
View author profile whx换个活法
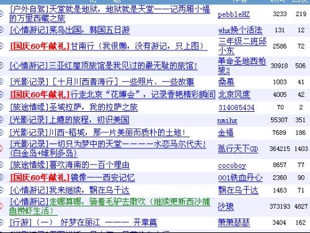point(240,30)
